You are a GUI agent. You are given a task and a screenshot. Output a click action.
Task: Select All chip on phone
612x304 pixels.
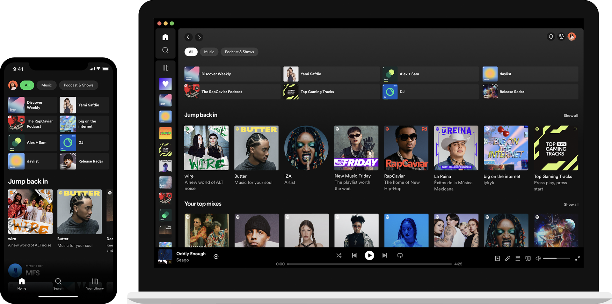pyautogui.click(x=27, y=85)
